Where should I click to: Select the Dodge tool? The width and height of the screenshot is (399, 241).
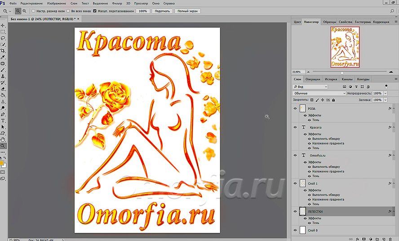click(x=3, y=108)
